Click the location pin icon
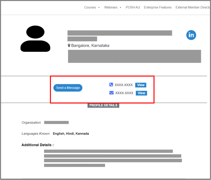The width and height of the screenshot is (211, 180). pos(69,46)
